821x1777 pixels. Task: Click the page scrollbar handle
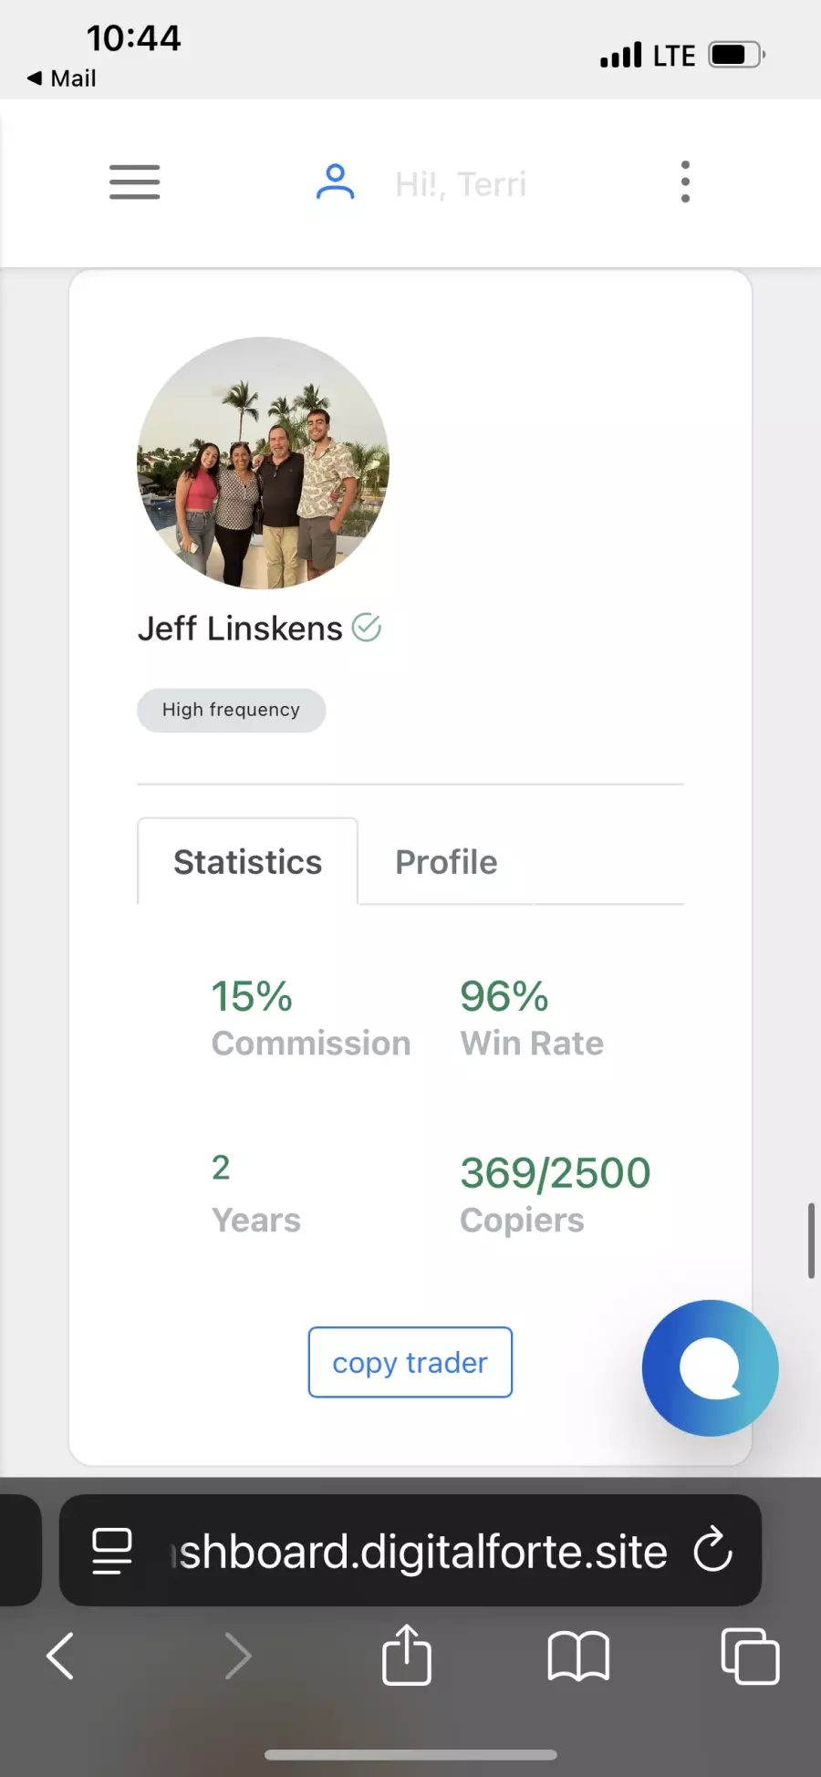click(810, 1241)
